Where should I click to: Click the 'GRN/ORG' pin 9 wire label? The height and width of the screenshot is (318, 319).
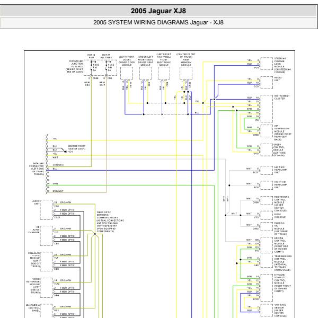[58, 165]
